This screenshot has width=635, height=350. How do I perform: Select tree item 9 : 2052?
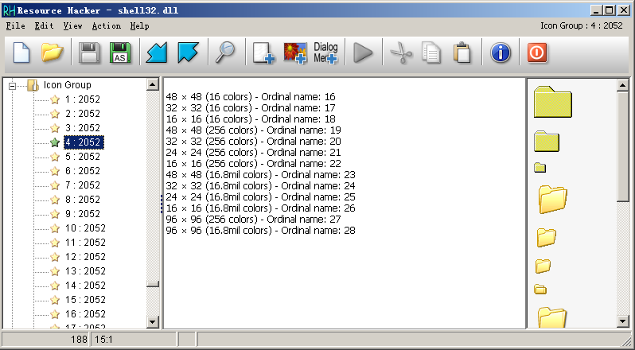[x=83, y=214]
